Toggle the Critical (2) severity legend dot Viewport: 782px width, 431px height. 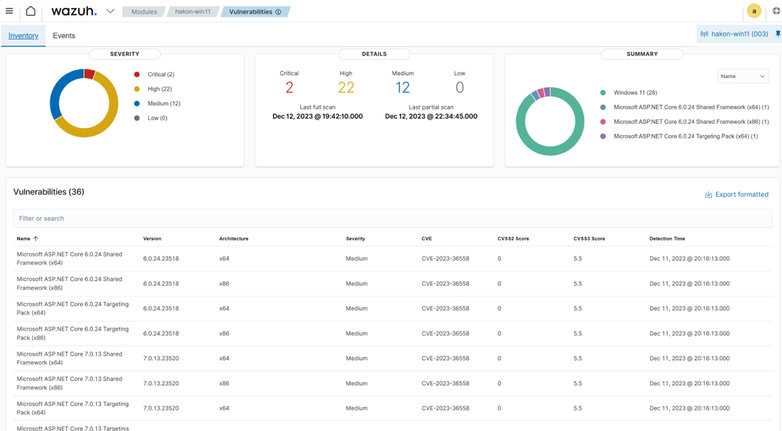tap(136, 74)
